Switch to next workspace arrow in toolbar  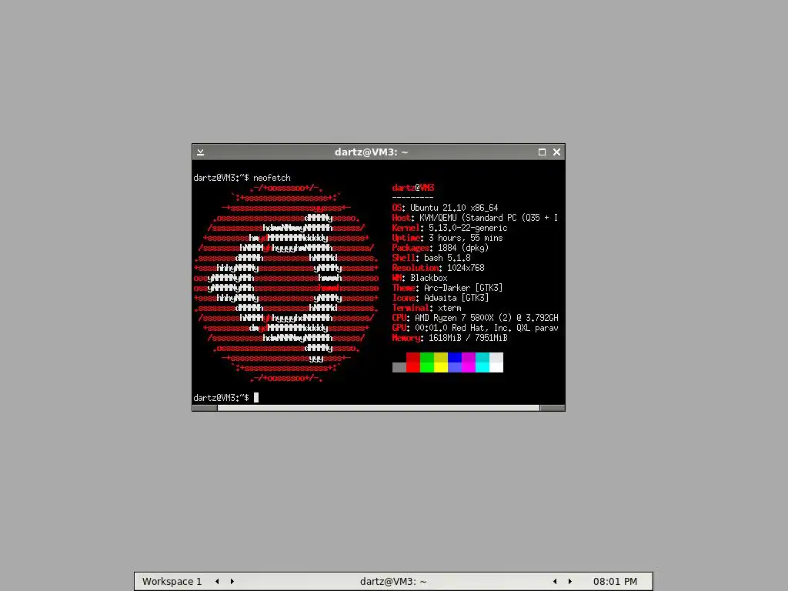click(x=232, y=582)
